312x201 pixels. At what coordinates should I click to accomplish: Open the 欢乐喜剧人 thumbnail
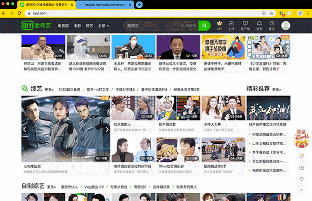(133, 108)
